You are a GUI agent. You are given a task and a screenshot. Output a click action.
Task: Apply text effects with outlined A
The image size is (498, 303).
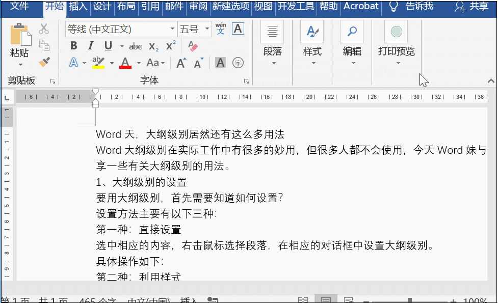click(x=74, y=63)
